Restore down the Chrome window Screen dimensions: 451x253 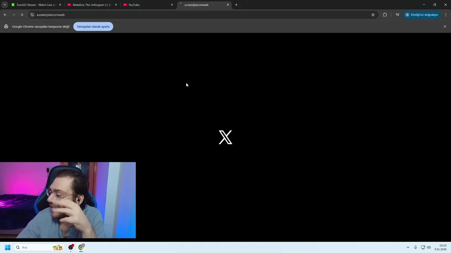click(435, 5)
